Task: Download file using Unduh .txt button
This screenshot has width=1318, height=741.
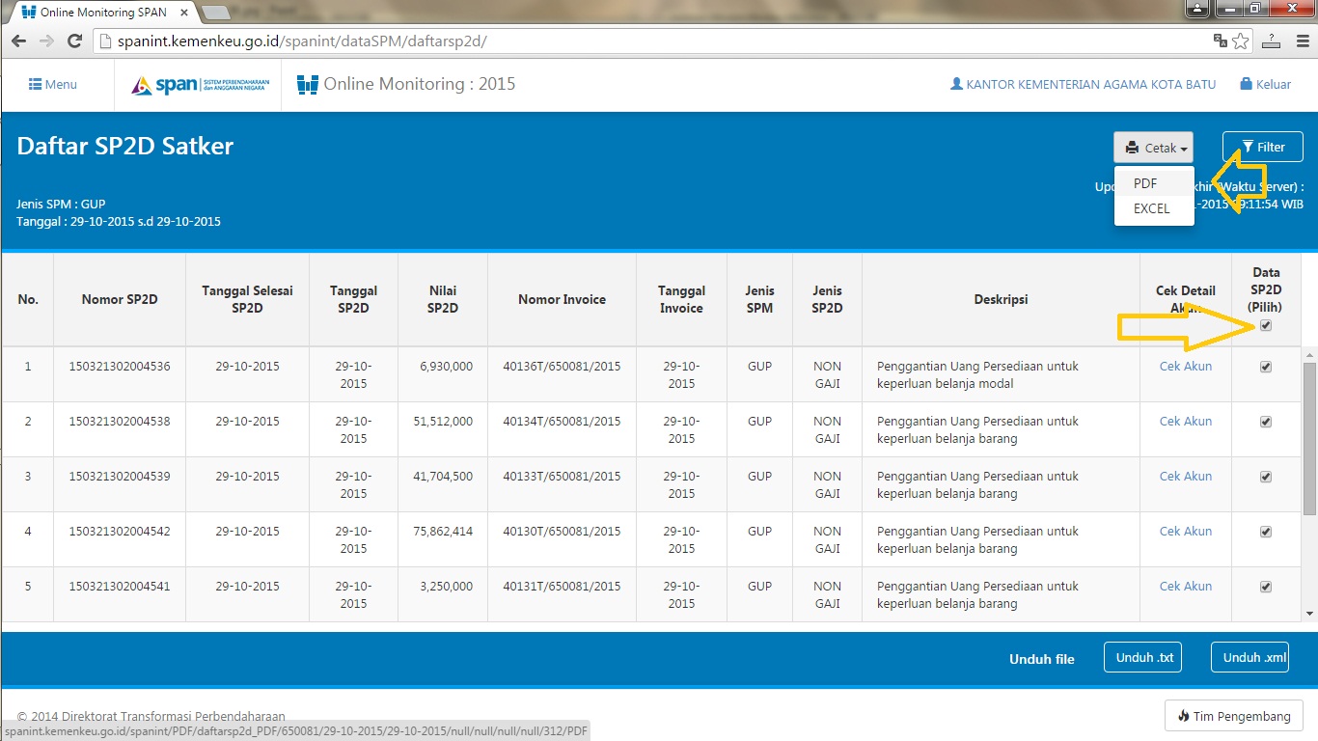Action: pyautogui.click(x=1142, y=657)
